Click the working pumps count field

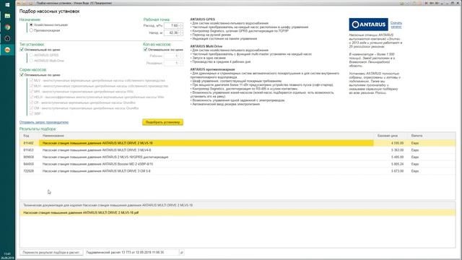[x=171, y=56]
